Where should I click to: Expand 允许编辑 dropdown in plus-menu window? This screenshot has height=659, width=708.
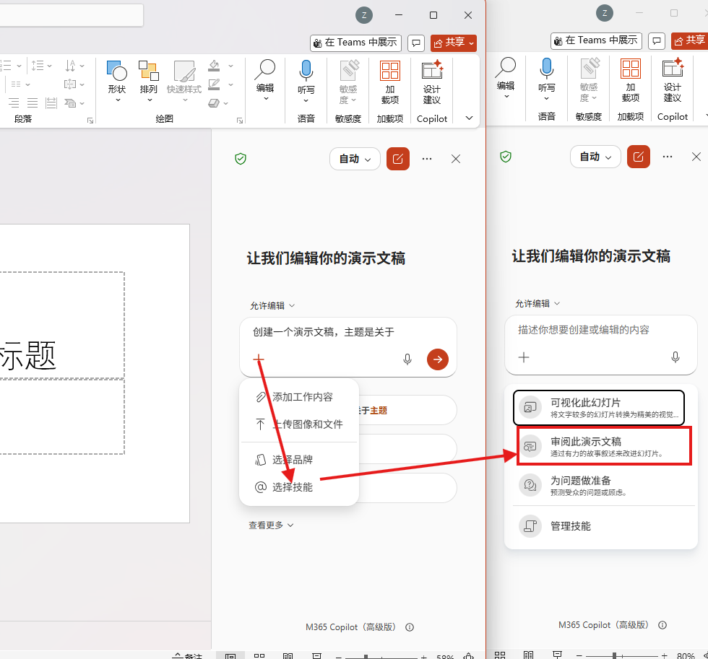[x=272, y=306]
